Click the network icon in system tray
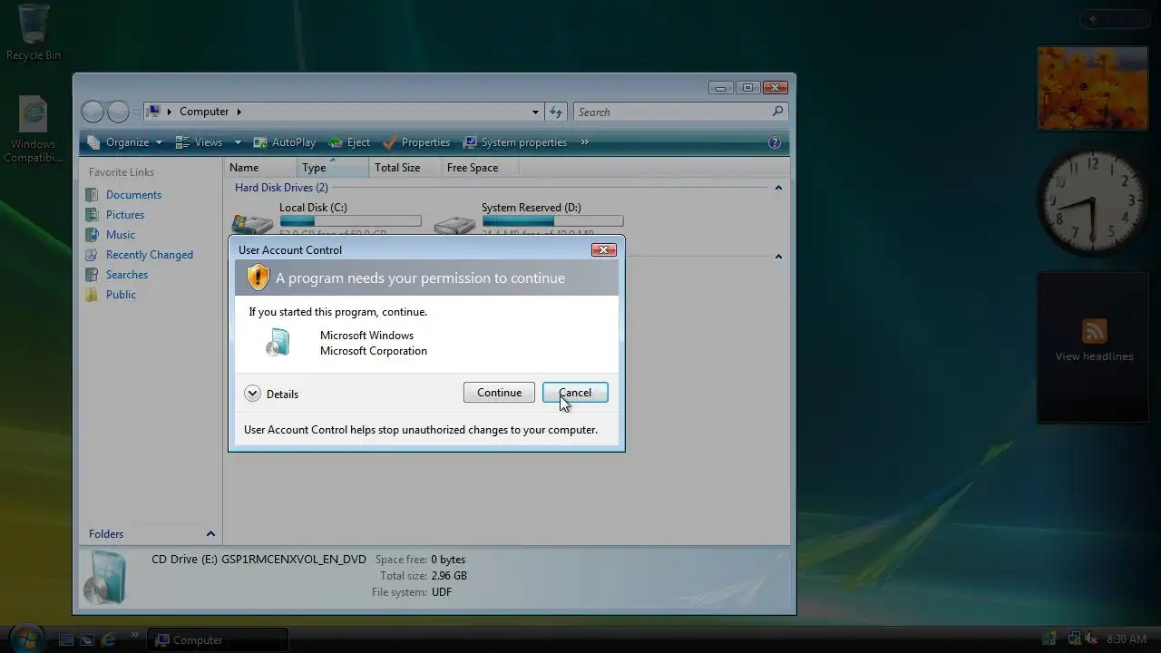The image size is (1161, 653). tap(1073, 639)
